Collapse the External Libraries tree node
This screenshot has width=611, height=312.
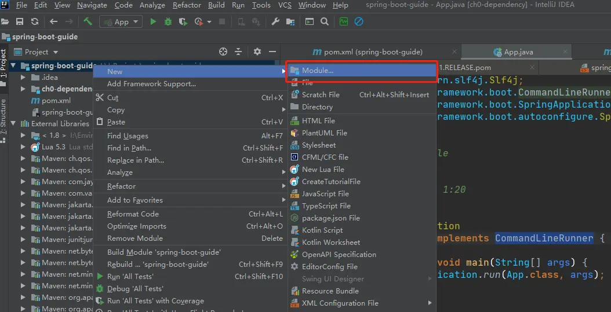point(14,124)
